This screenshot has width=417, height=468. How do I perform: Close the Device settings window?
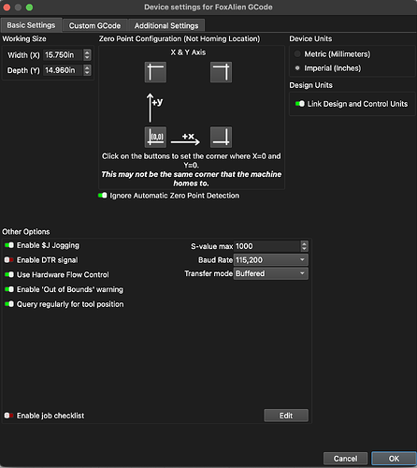coord(7,7)
